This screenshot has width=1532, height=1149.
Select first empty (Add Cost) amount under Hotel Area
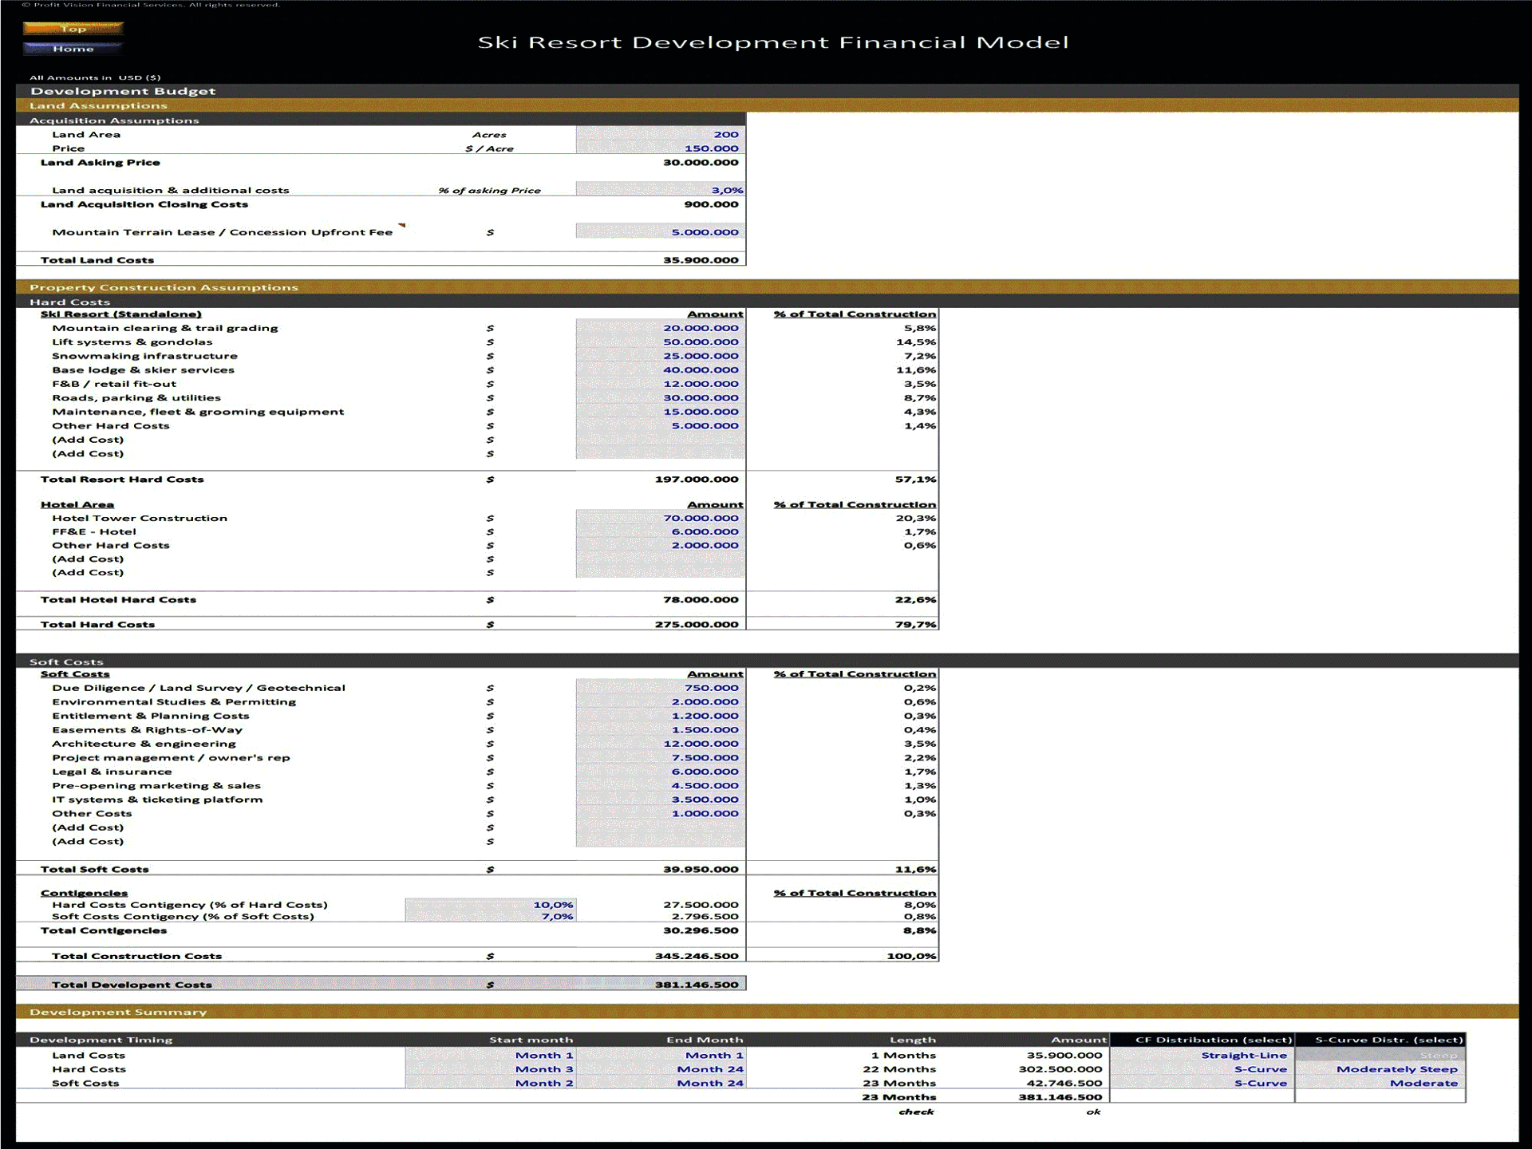pos(661,559)
